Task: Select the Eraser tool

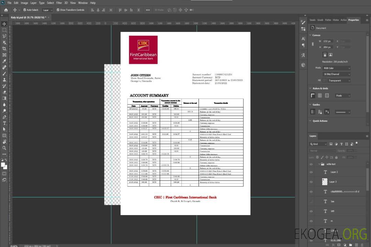Action: pos(4,92)
